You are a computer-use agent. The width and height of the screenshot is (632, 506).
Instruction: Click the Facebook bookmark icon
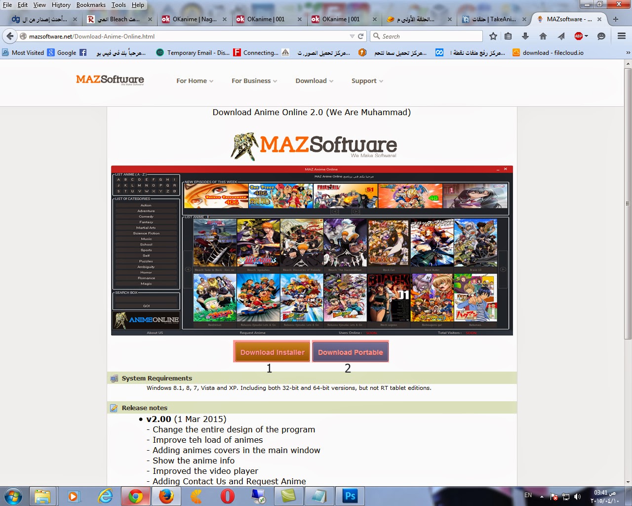(x=83, y=52)
